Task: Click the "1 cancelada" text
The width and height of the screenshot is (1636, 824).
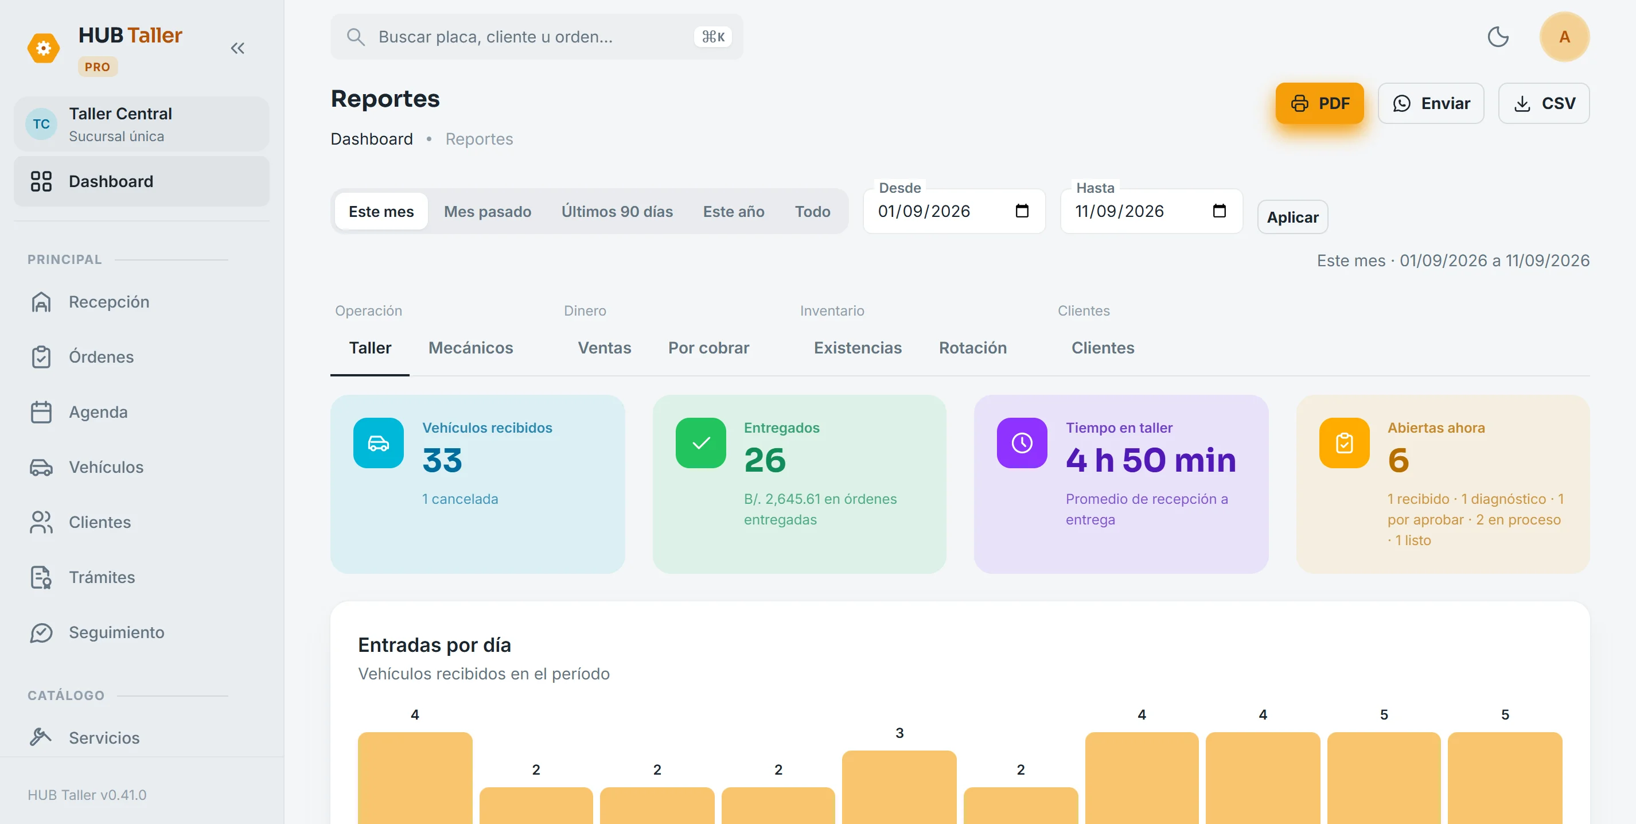Action: click(x=460, y=499)
